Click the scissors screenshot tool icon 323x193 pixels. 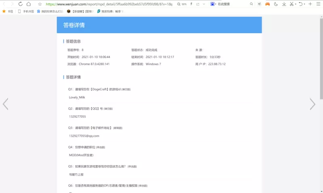point(292,4)
